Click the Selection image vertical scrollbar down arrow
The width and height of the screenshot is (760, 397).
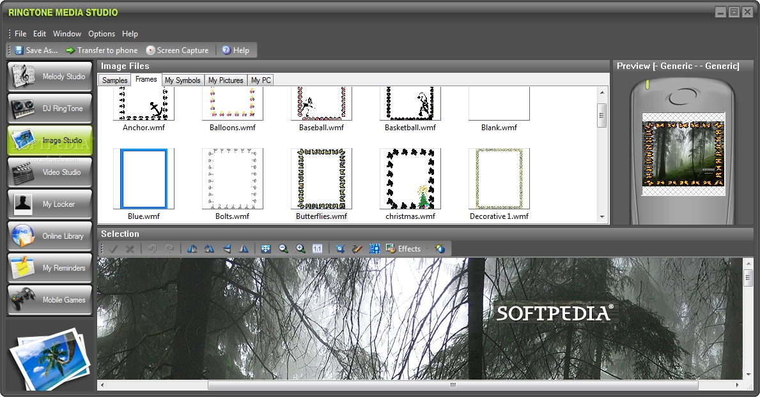tap(749, 375)
